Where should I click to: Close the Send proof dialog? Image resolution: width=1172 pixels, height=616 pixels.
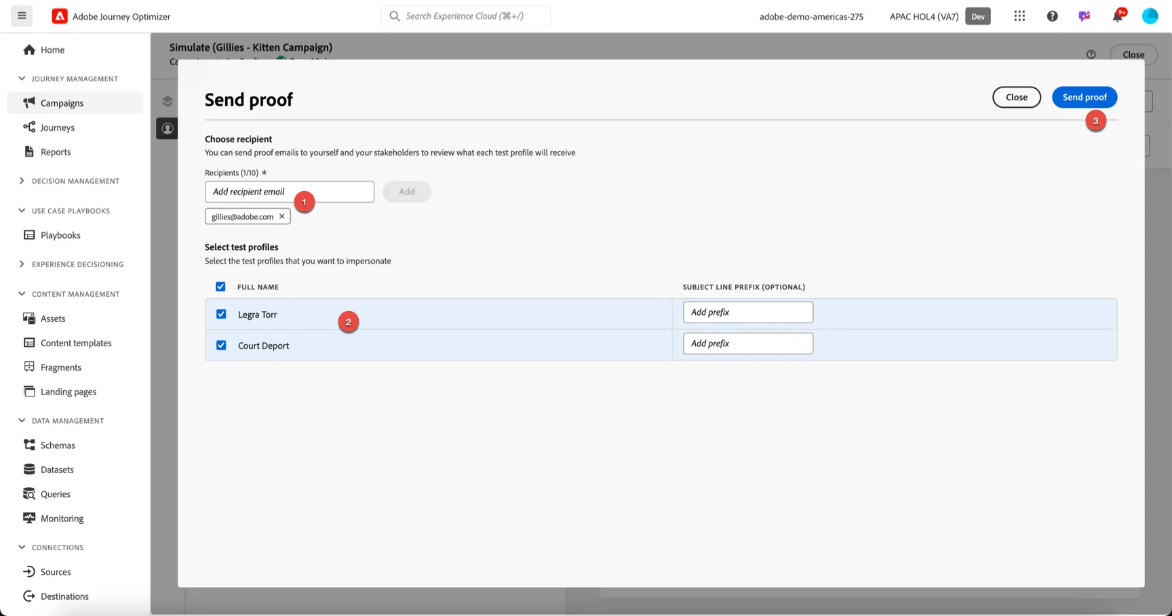[1016, 97]
